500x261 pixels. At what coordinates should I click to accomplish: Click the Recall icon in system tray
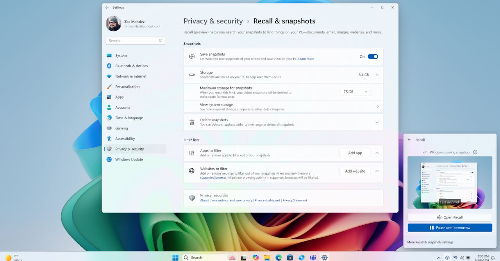click(447, 257)
